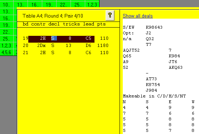Click green cell 1,2,3 in left column
This screenshot has height=134, width=199.
click(x=6, y=46)
